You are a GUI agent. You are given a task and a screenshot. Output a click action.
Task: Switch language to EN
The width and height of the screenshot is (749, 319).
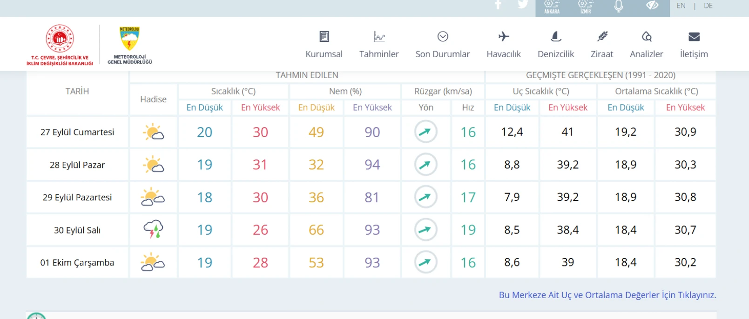[x=681, y=6]
